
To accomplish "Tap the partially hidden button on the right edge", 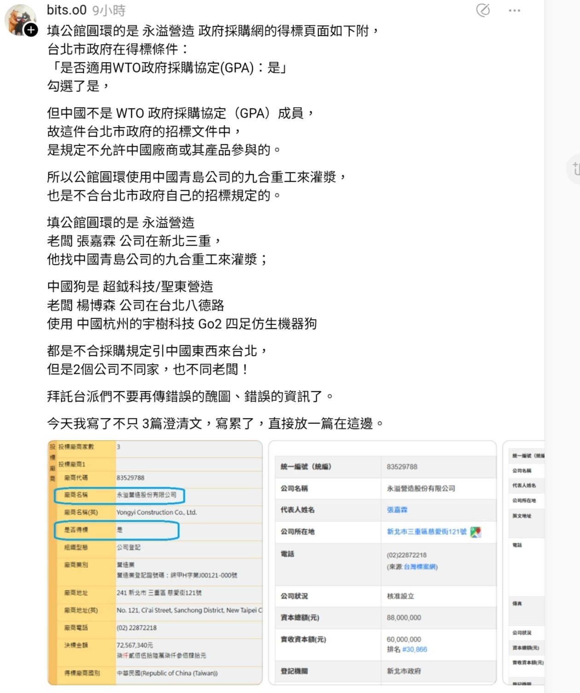I will point(574,169).
